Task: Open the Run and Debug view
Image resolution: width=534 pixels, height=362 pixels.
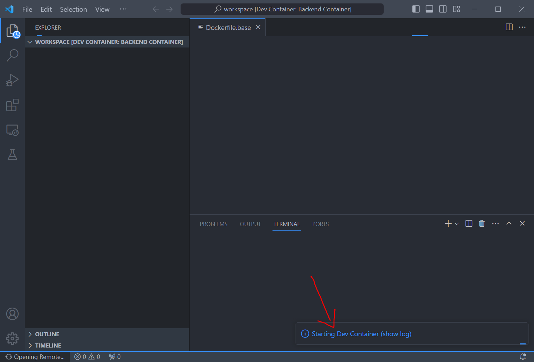Action: point(12,80)
